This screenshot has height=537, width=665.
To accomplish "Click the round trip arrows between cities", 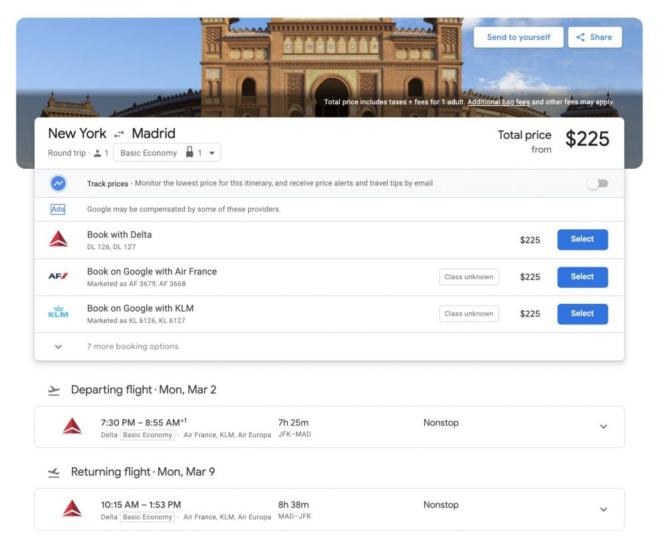I will [x=119, y=134].
